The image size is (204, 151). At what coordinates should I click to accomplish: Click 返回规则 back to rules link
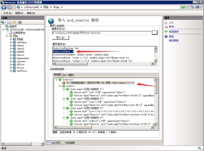[174, 32]
